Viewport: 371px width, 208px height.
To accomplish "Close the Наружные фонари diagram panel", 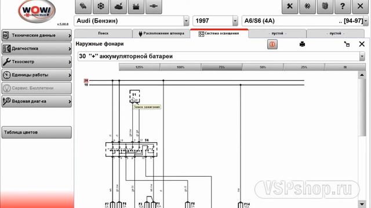I will (x=362, y=44).
